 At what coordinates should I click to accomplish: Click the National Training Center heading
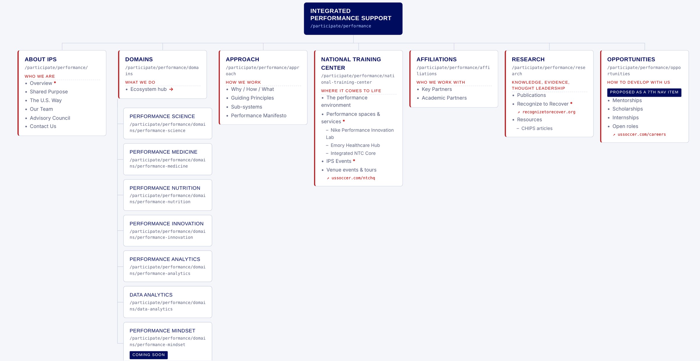coord(351,63)
